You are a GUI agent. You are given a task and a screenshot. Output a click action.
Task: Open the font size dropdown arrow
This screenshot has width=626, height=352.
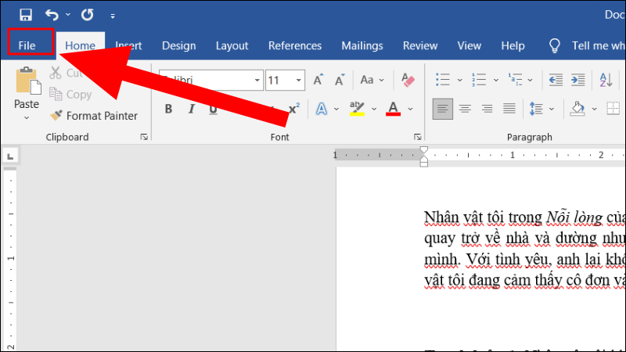click(x=298, y=81)
